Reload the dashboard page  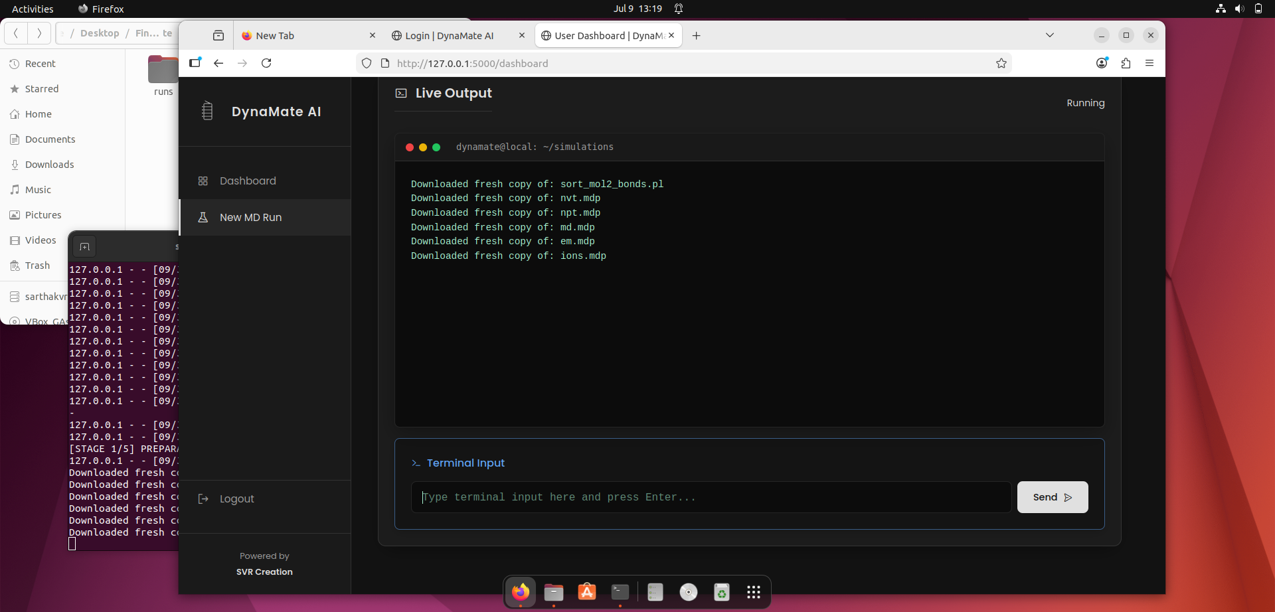click(x=266, y=63)
